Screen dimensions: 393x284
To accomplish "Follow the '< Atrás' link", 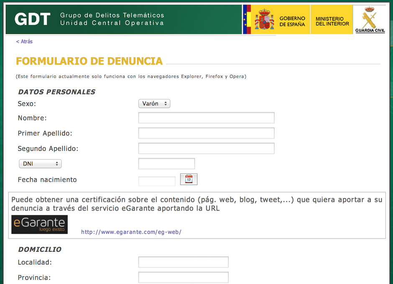I will click(24, 41).
